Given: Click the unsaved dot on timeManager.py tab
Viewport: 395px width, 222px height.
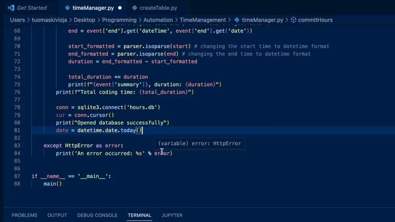Looking at the screenshot, I should click(120, 8).
